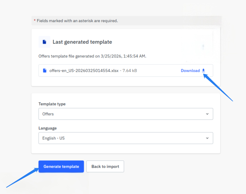246x194 pixels.
Task: Click the document icon beside Last generated template
Action: click(44, 42)
